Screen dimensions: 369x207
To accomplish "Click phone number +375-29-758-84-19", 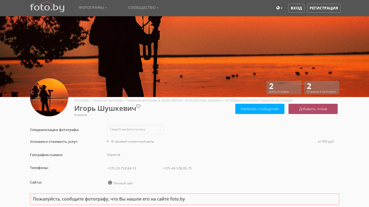I will pos(122,168).
